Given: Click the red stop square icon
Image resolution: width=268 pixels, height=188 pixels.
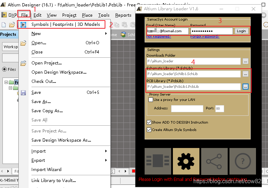Looking at the screenshot, I should (x=134, y=171).
